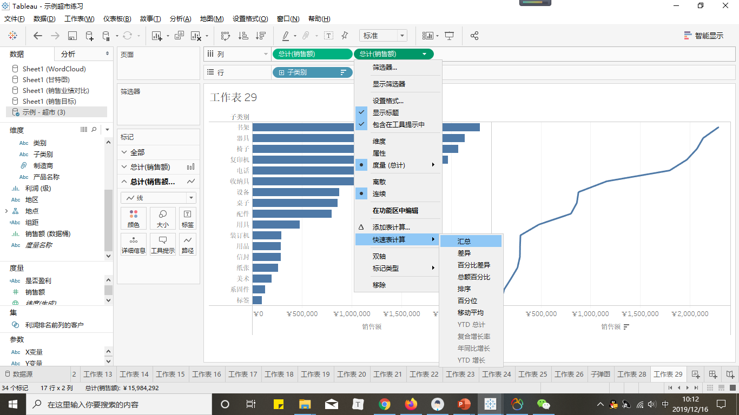Click the 工具提示 marks button
This screenshot has width=739, height=415.
(x=163, y=244)
